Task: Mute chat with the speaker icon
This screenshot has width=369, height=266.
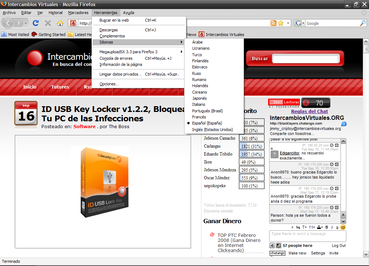Action: pyautogui.click(x=272, y=245)
